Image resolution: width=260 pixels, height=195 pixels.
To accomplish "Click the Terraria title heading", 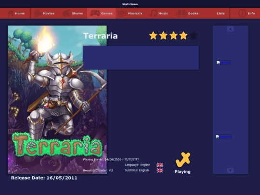I will [x=101, y=36].
